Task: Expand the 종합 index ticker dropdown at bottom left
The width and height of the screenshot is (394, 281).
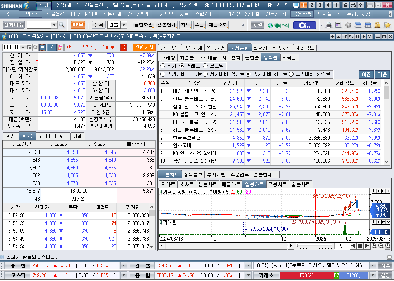Action: tap(124, 265)
